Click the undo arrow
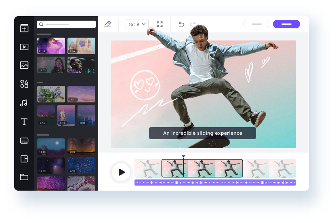336x223 pixels. tap(181, 24)
